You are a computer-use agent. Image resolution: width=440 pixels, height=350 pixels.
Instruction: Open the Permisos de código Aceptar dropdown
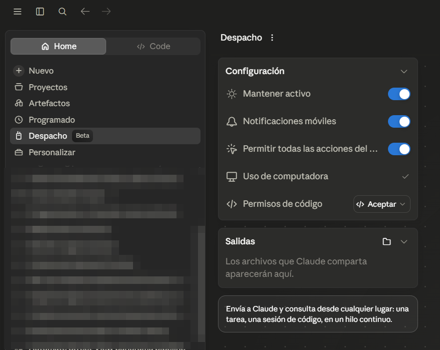point(381,204)
